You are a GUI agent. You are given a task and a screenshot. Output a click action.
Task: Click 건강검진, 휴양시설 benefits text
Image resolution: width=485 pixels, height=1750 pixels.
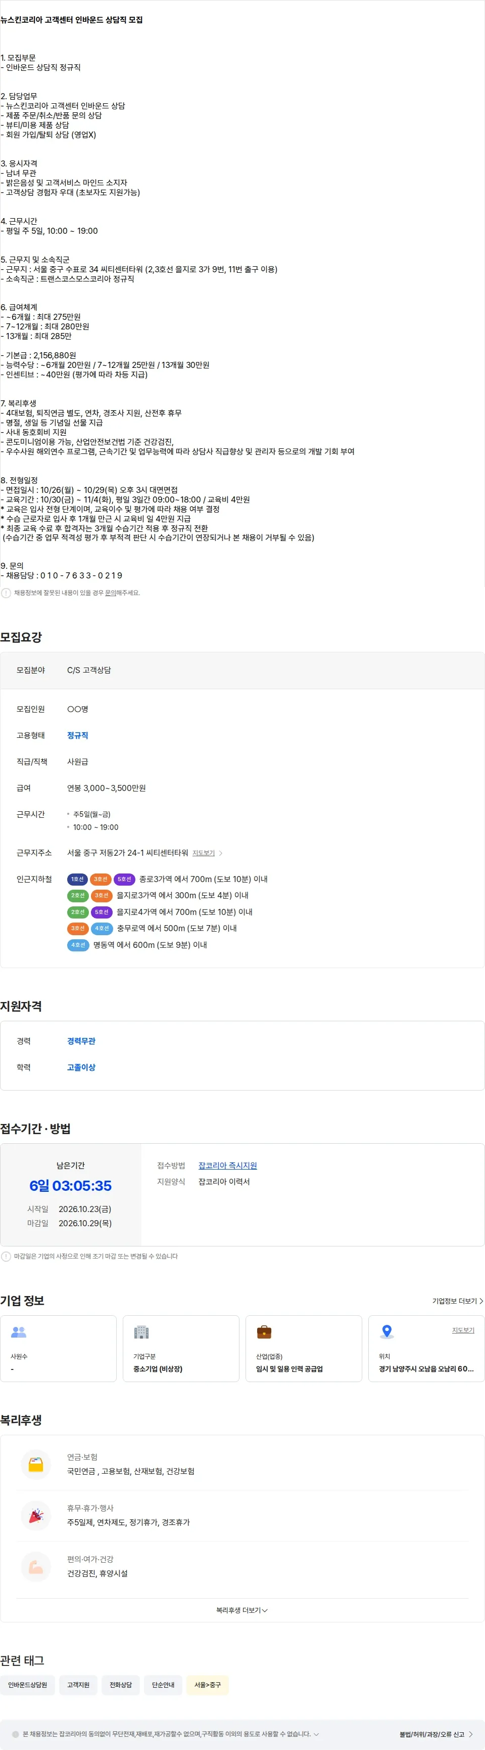[97, 1573]
